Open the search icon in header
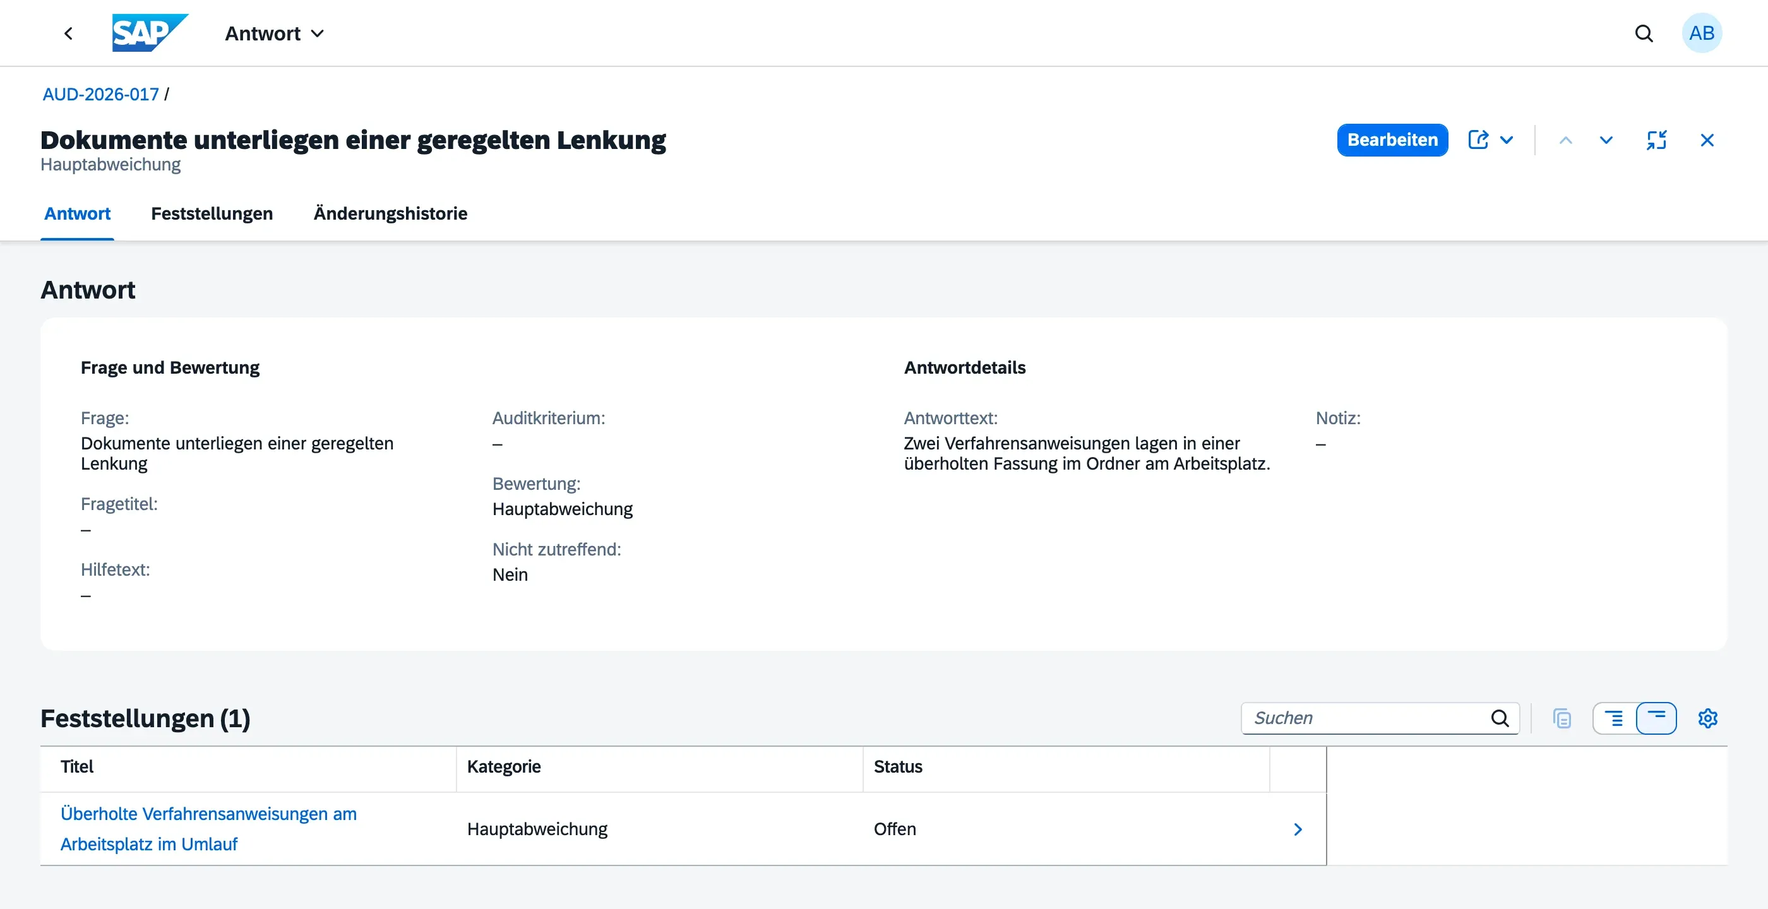The image size is (1768, 909). [1644, 33]
